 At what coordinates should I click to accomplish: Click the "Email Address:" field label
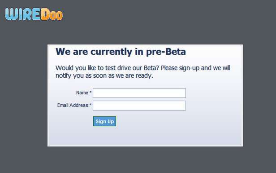tap(73, 105)
